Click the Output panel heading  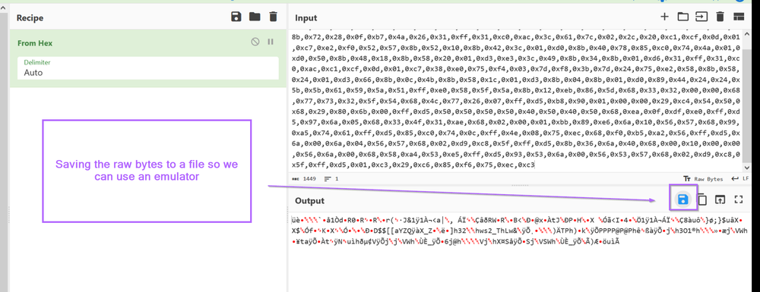tap(309, 201)
